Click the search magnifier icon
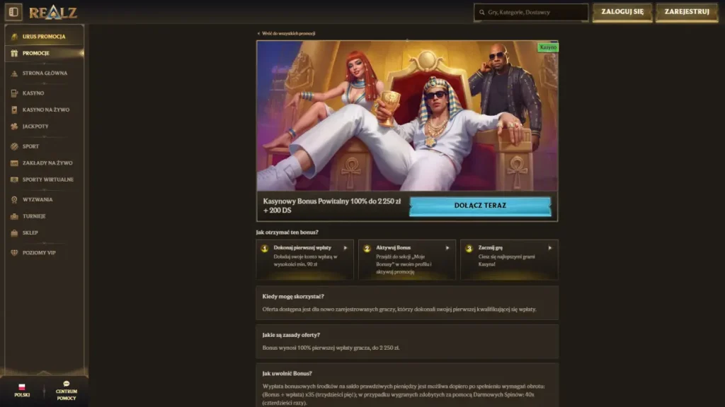The height and width of the screenshot is (407, 725). point(481,13)
